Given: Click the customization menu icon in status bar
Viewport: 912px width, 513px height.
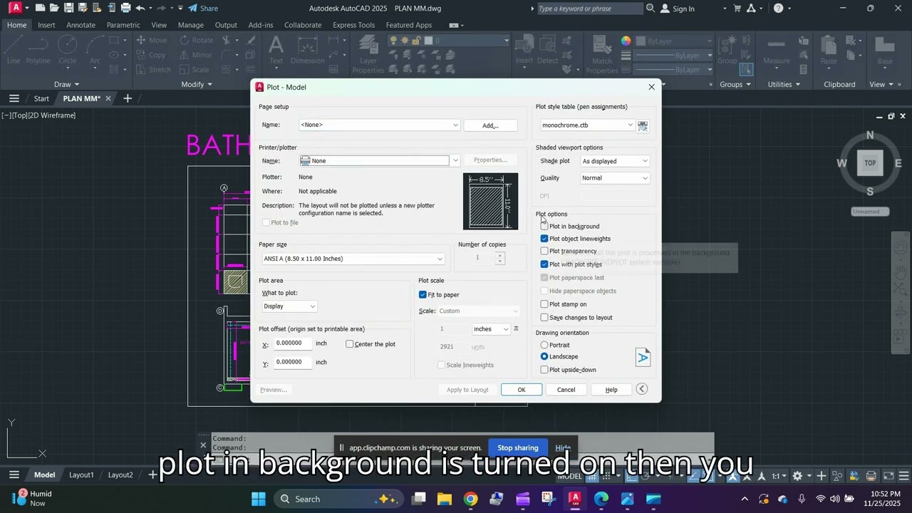Looking at the screenshot, I should [903, 475].
